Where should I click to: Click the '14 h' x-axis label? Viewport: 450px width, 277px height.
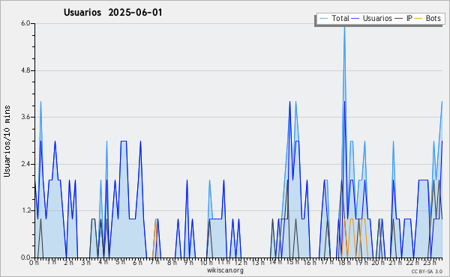(275, 262)
